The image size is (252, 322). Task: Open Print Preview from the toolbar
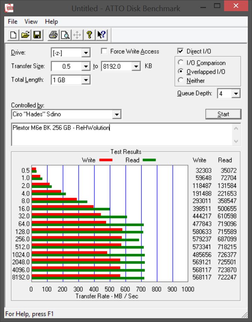(65, 35)
